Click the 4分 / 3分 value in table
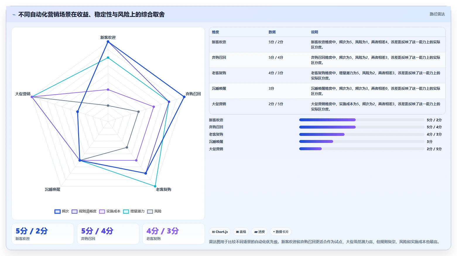The height and width of the screenshot is (256, 457). tap(276, 73)
